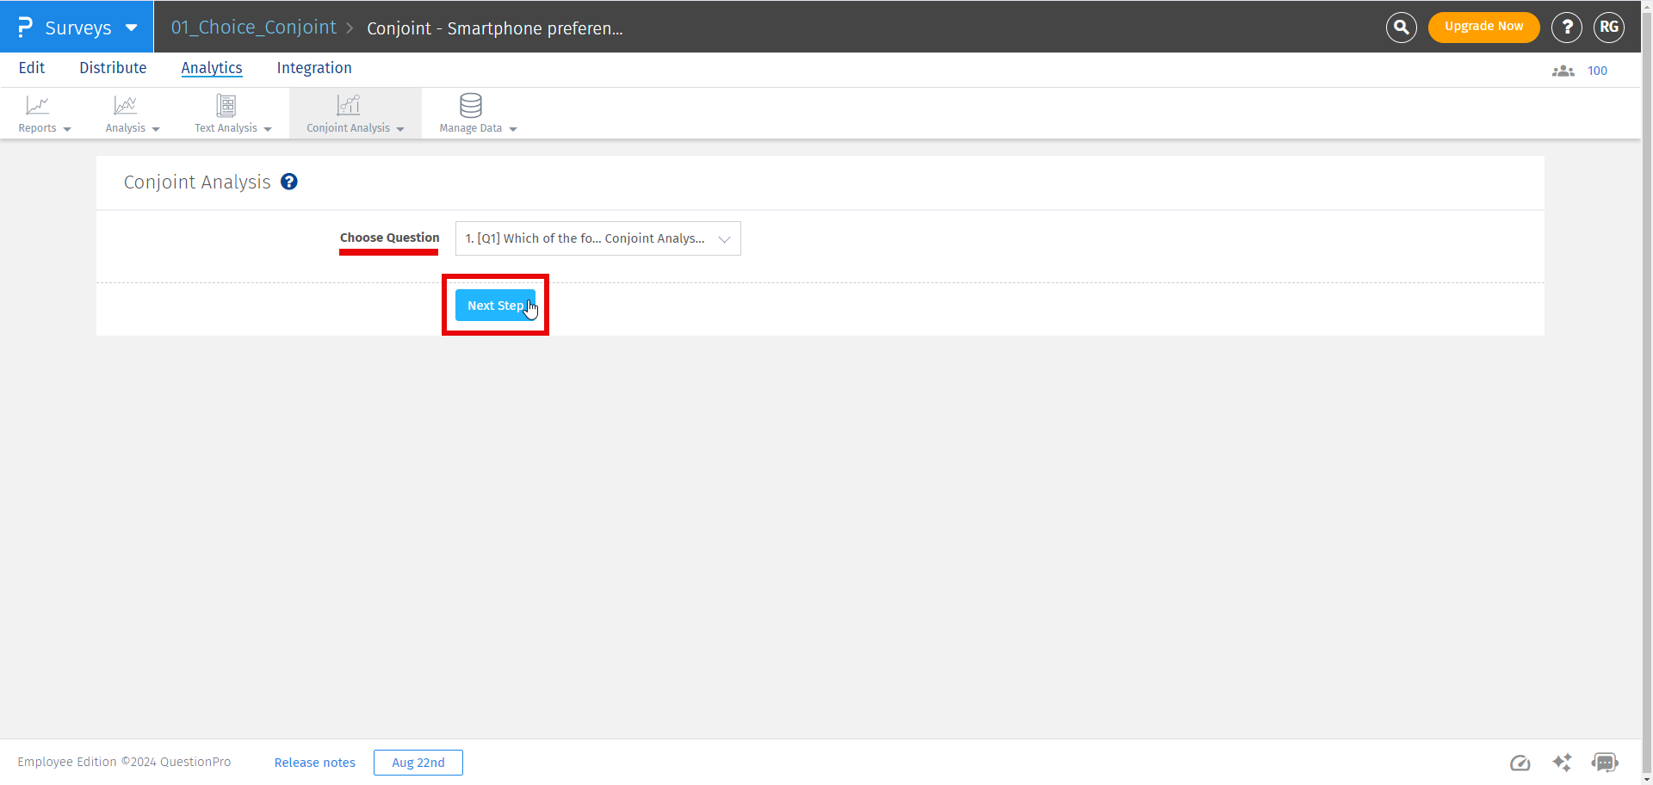This screenshot has width=1653, height=785.
Task: Expand the Analysis dropdown arrow
Action: click(156, 129)
